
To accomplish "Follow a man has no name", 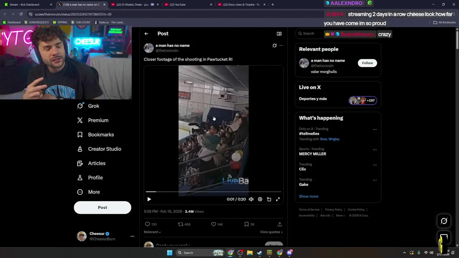I will click(367, 63).
